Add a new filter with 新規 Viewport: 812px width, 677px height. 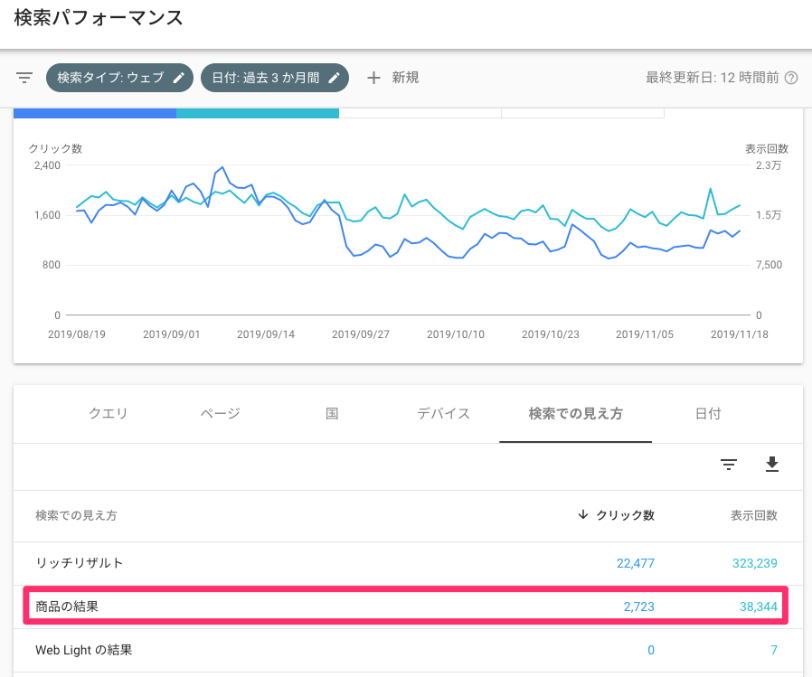pos(393,78)
